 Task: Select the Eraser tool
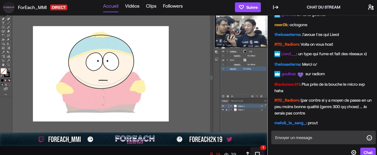click(8, 31)
